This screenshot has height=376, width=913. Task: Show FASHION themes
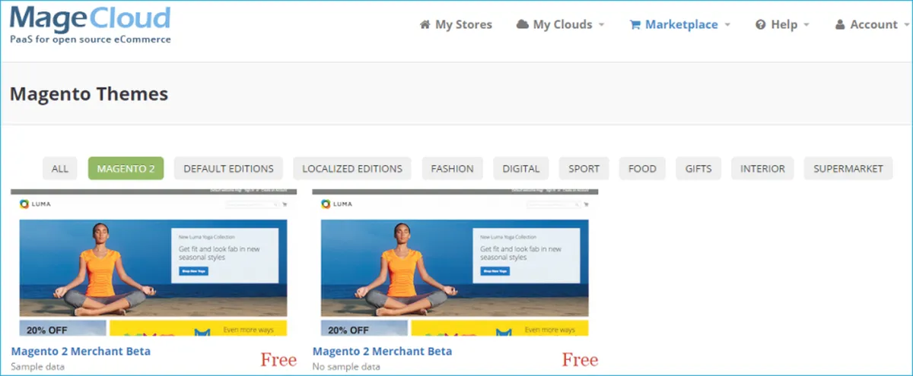[x=453, y=169]
